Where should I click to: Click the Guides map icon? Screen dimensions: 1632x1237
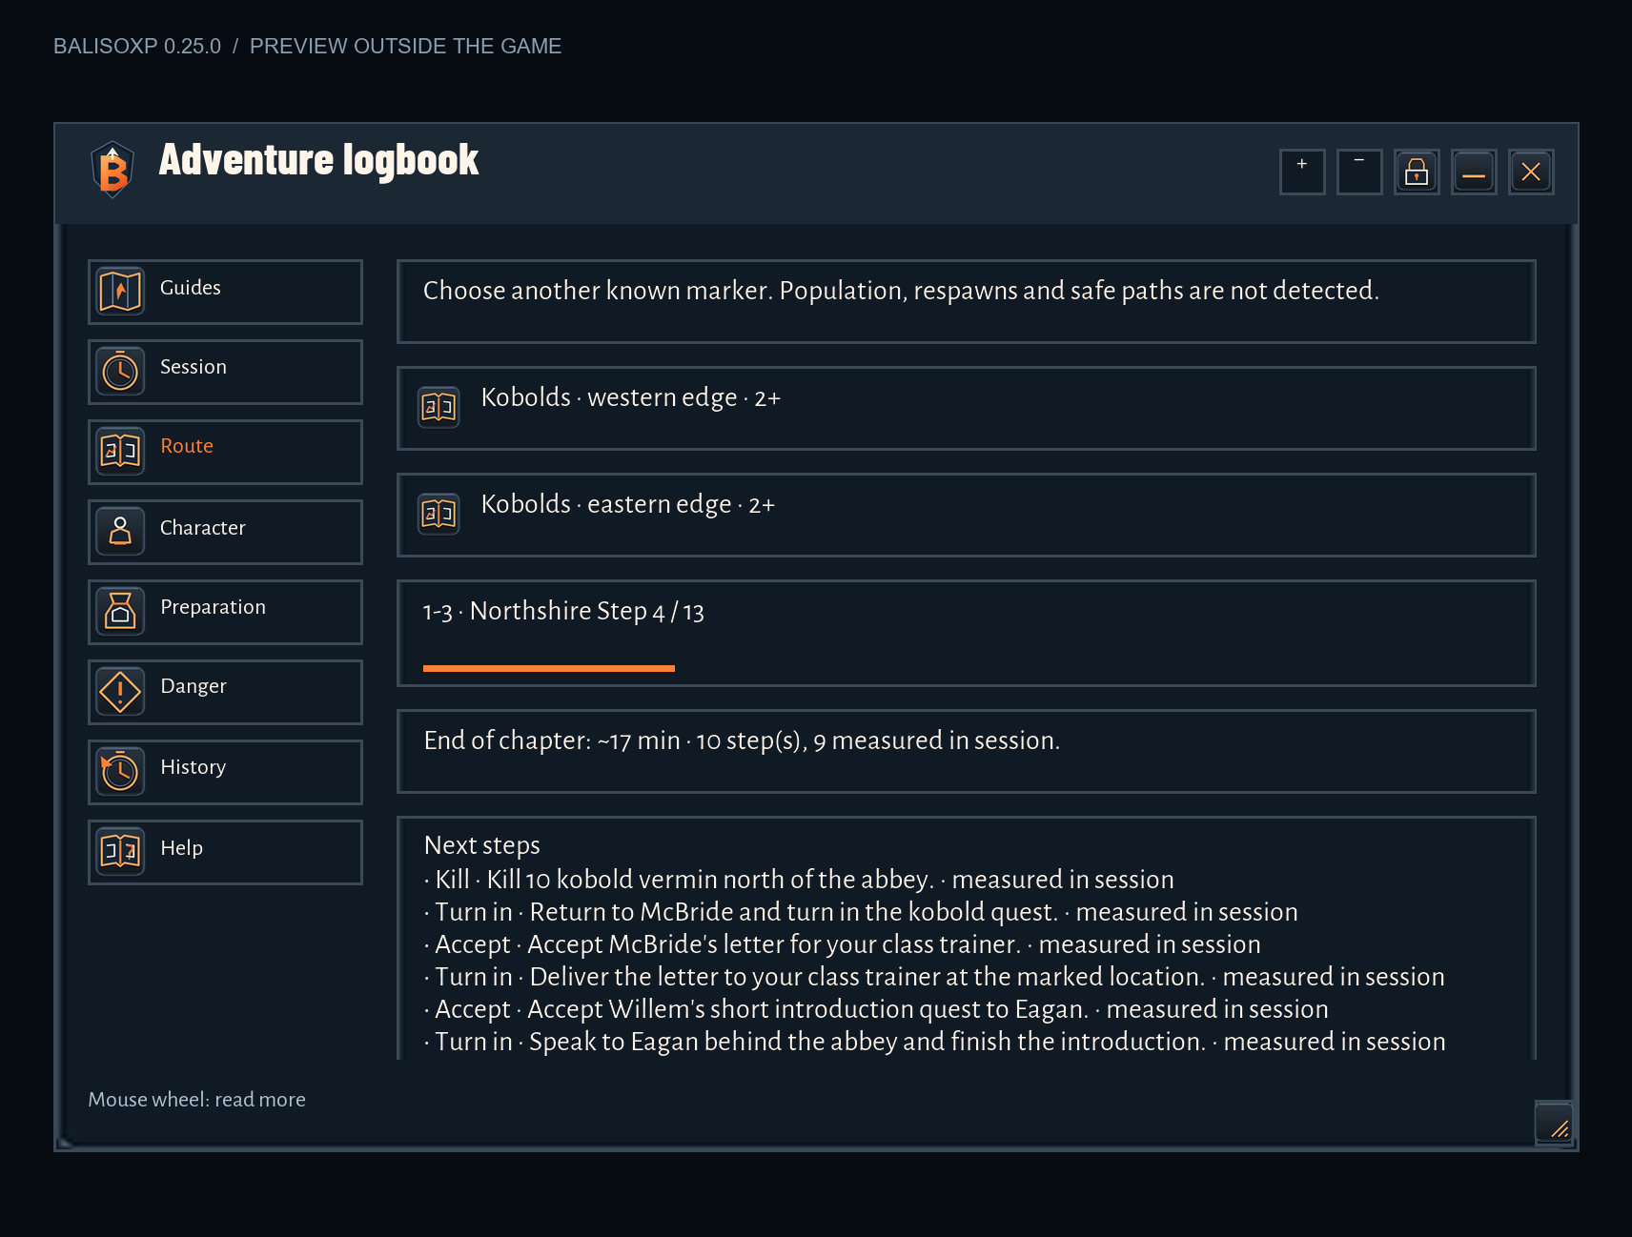click(x=120, y=291)
